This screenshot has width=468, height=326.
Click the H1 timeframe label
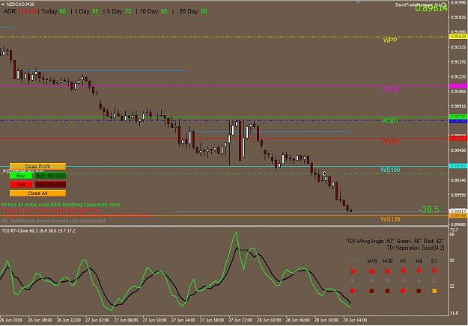(x=404, y=261)
